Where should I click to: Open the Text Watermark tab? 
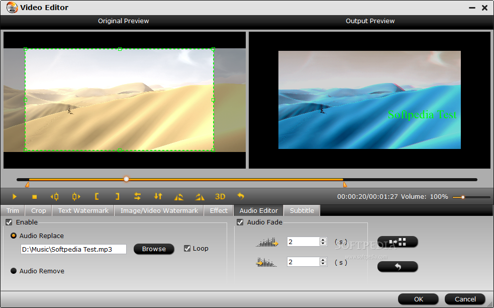83,210
